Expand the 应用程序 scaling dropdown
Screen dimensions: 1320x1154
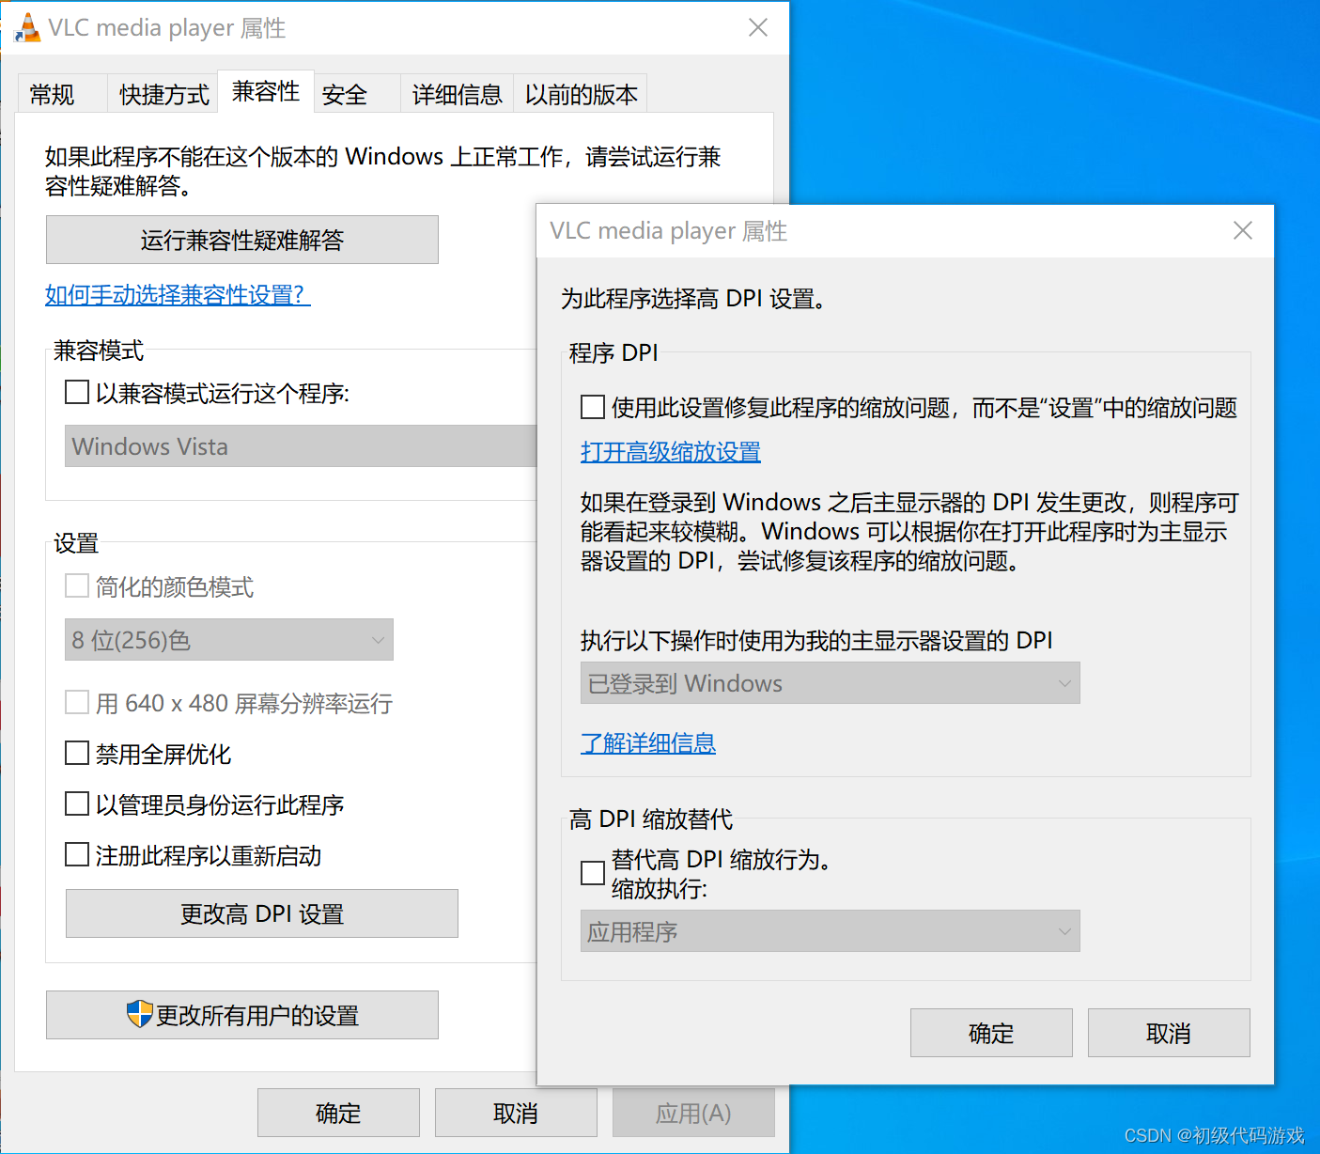coord(831,931)
